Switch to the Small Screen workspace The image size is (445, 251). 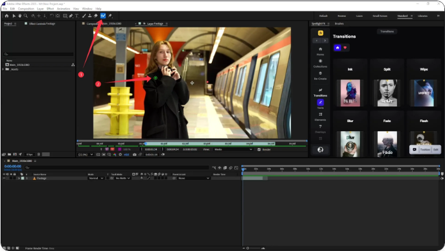click(x=381, y=16)
